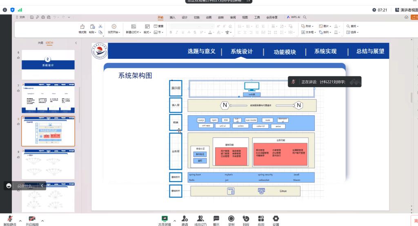Image resolution: width=418 pixels, height=226 pixels.
Task: Toggle Bold formatting in the ribbon
Action: tap(171, 32)
